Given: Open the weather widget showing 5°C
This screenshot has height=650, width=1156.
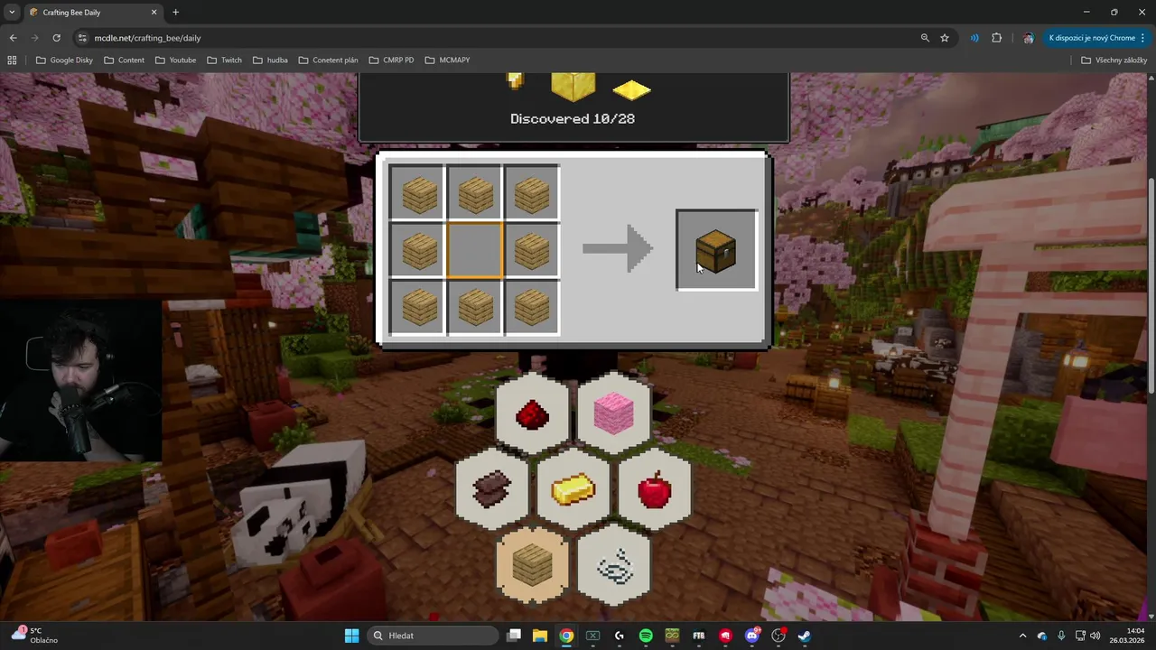Looking at the screenshot, I should (34, 636).
